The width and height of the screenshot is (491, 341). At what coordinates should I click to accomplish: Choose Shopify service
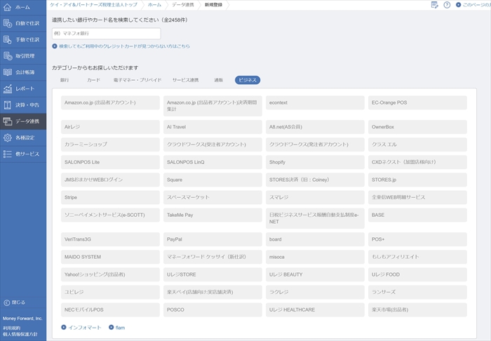pos(315,162)
